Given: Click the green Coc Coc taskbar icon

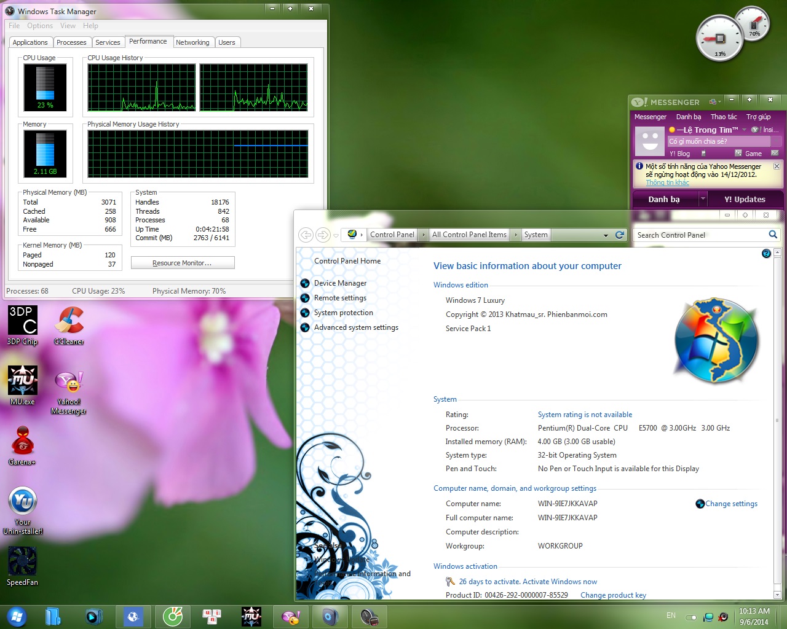Looking at the screenshot, I should click(173, 616).
